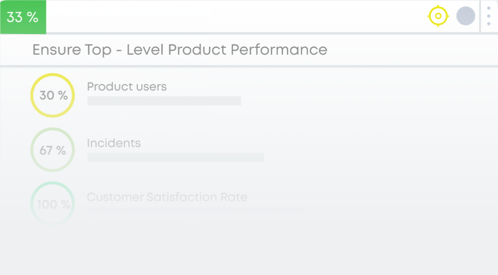
Task: Select the Customer Satisfaction Rate key result
Action: 167,197
